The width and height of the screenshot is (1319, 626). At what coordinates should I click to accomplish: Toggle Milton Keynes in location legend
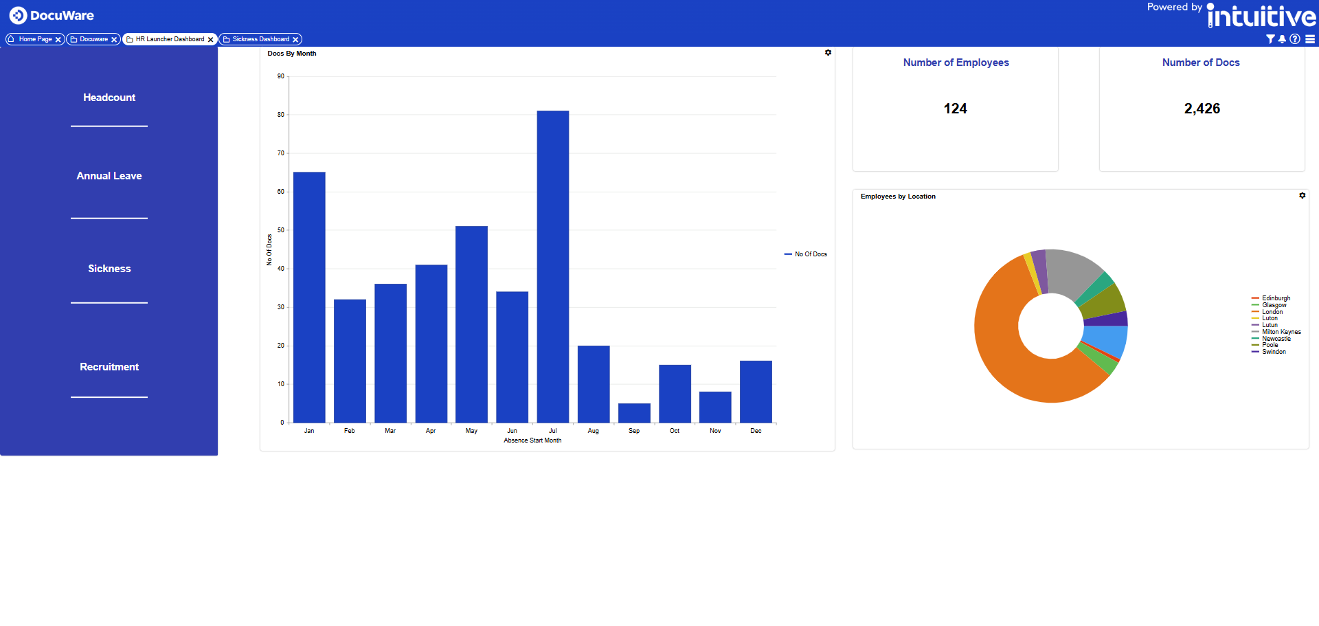click(x=1276, y=332)
